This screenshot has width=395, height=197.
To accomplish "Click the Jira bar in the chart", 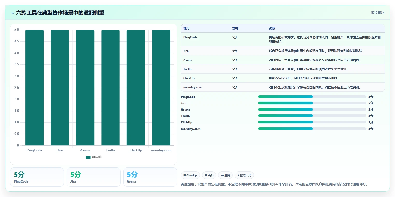I will coord(60,88).
